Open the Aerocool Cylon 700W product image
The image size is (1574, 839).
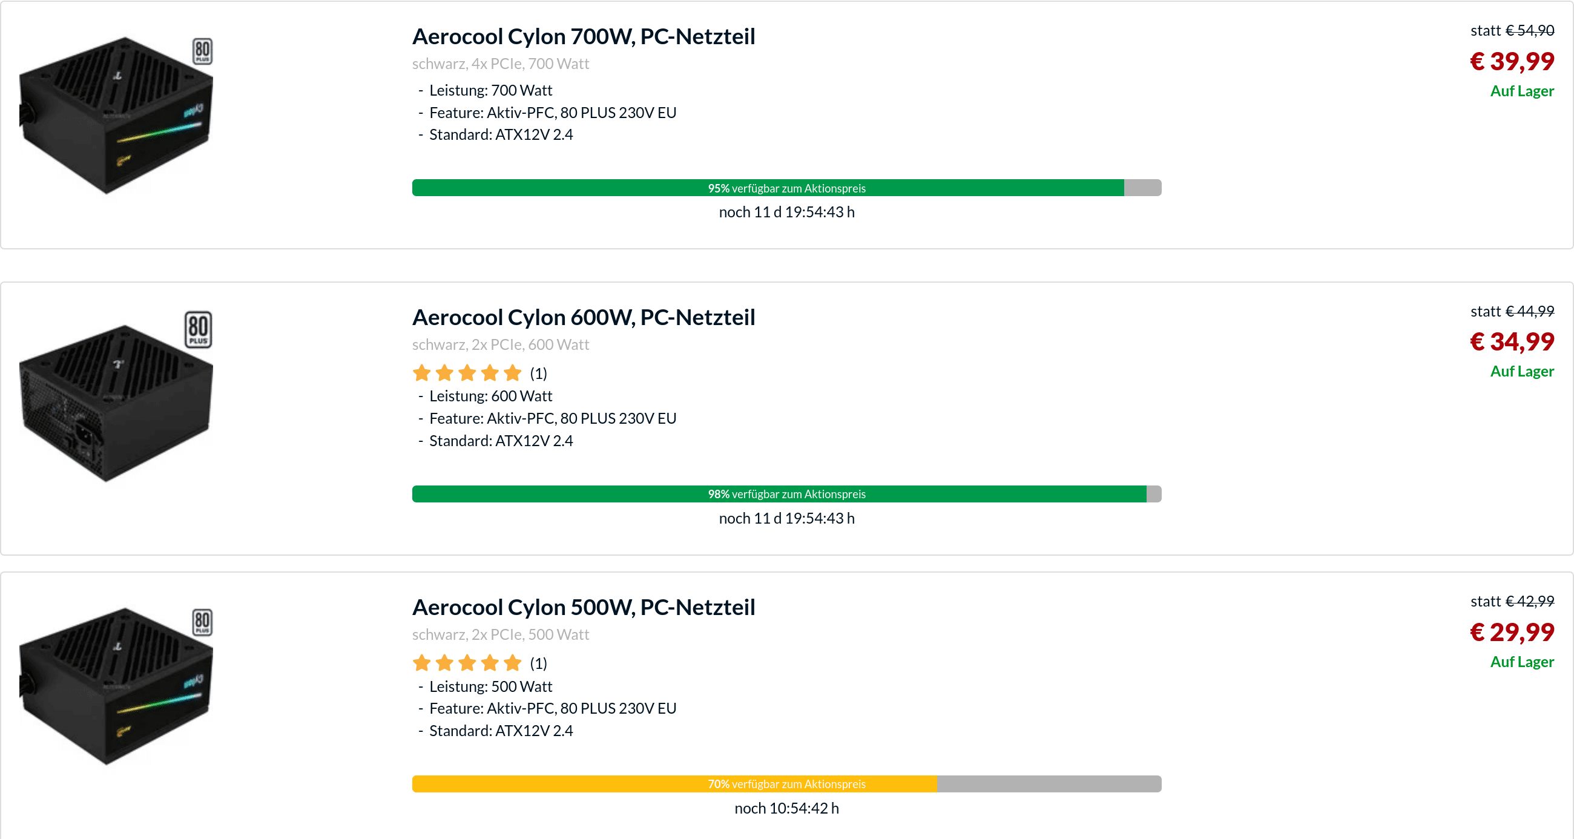click(x=116, y=116)
